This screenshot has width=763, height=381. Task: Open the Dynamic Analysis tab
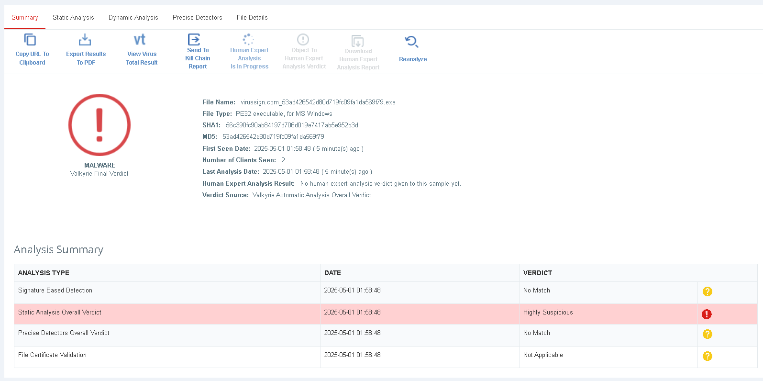tap(133, 18)
